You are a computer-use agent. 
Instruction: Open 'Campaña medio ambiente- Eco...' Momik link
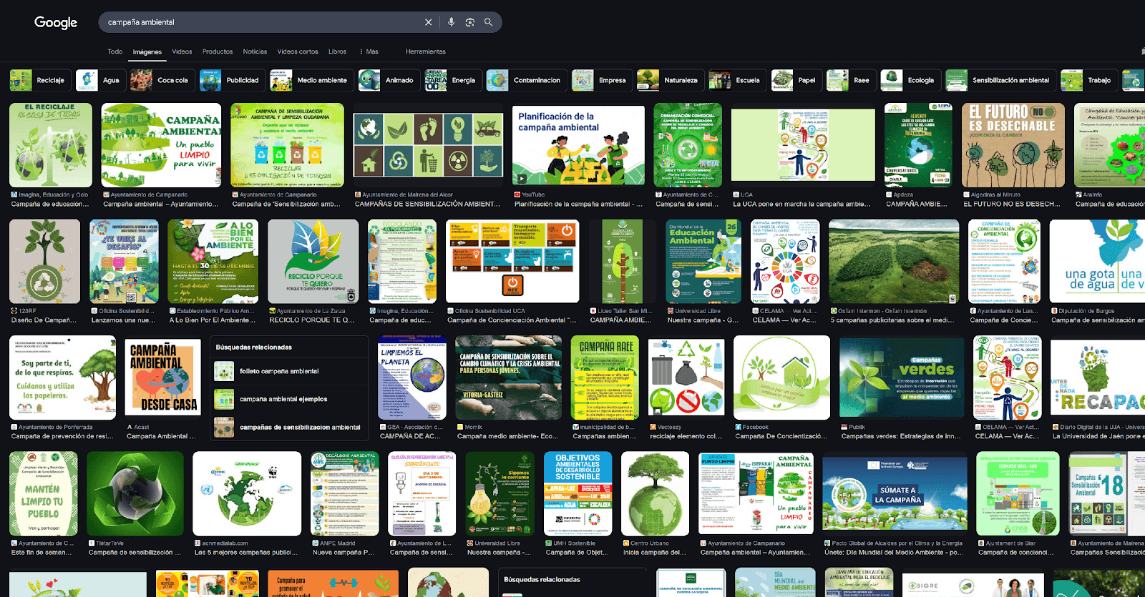point(508,436)
